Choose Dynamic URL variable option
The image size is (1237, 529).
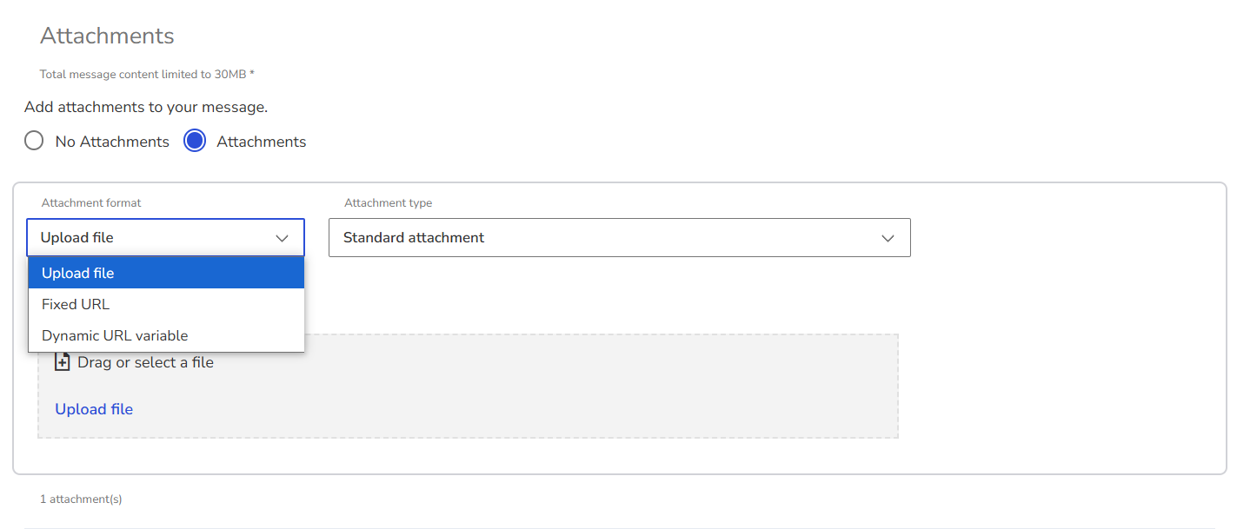[x=166, y=335]
